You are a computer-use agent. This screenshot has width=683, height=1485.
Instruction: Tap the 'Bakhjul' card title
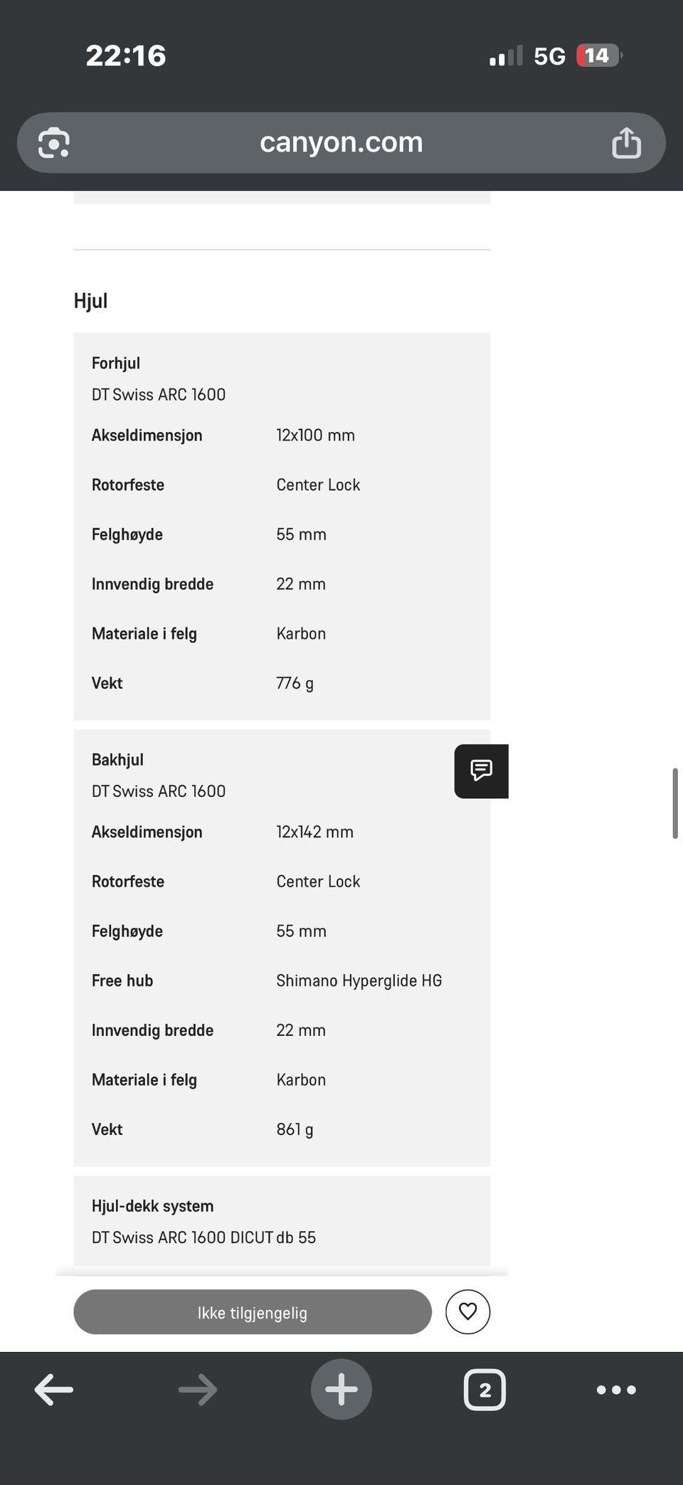117,760
